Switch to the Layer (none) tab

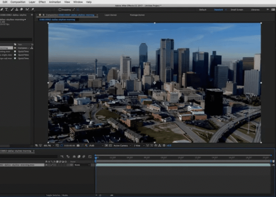[x=110, y=15]
